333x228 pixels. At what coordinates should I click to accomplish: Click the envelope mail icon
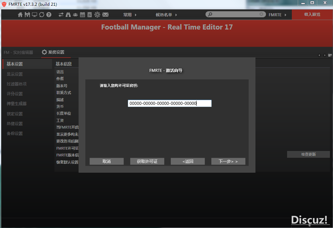[105, 15]
